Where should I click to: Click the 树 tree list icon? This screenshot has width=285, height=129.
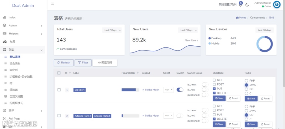pyautogui.click(x=6, y=83)
